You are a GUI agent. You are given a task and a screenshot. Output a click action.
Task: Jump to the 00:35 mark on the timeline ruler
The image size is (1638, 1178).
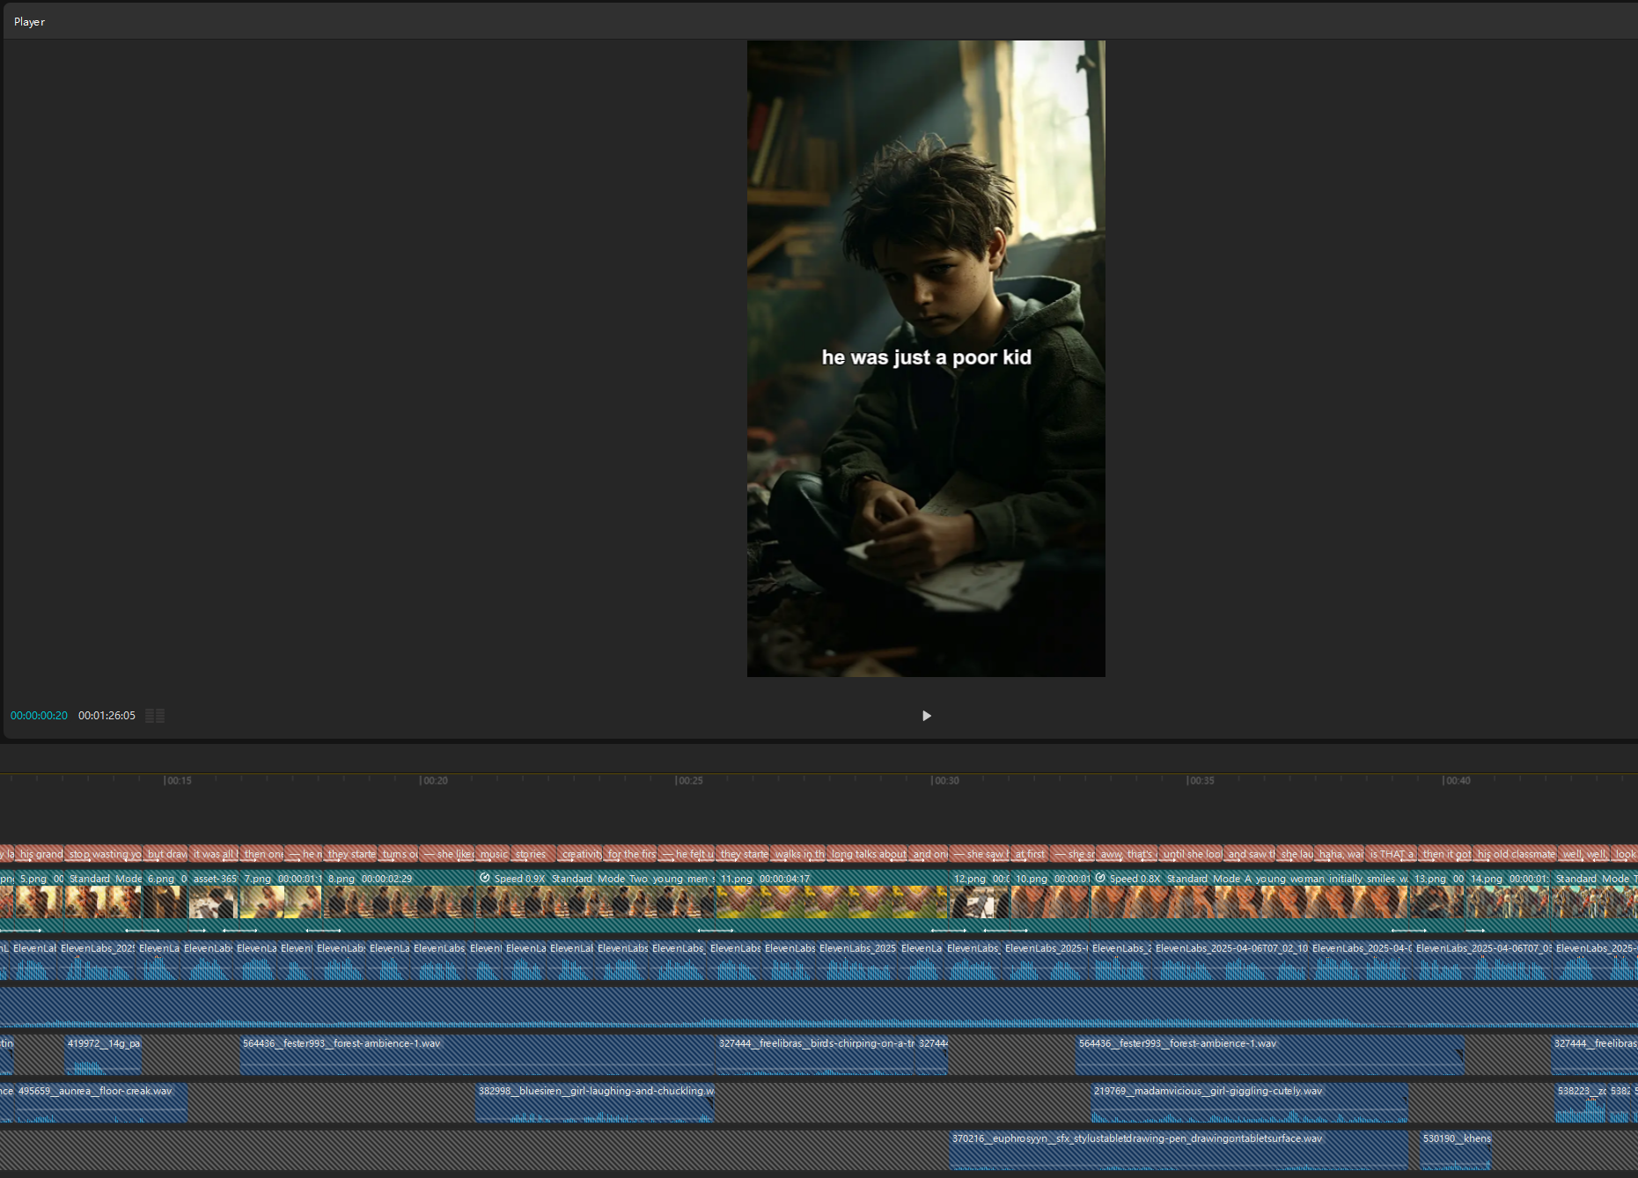[x=1201, y=781]
